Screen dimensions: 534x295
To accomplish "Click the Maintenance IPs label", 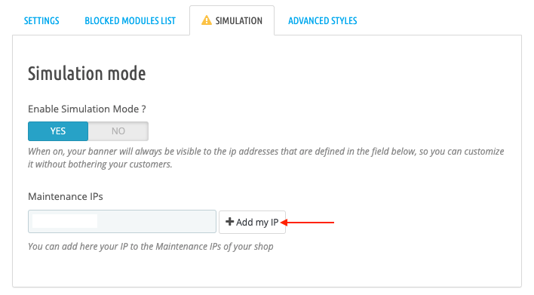I will tap(66, 197).
